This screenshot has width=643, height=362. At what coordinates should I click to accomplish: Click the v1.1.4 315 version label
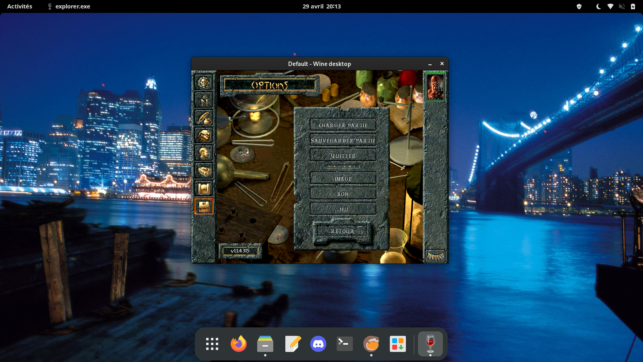pos(240,251)
